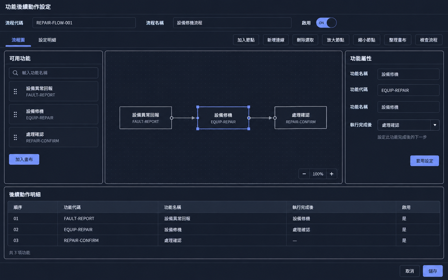Switch to the 流程圖 tab
The height and width of the screenshot is (280, 448).
[18, 40]
